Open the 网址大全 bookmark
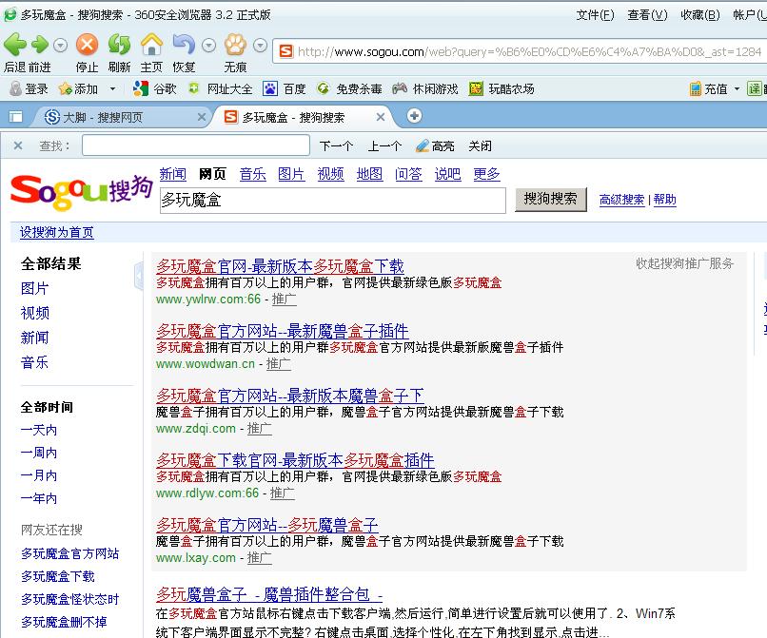 pos(221,88)
